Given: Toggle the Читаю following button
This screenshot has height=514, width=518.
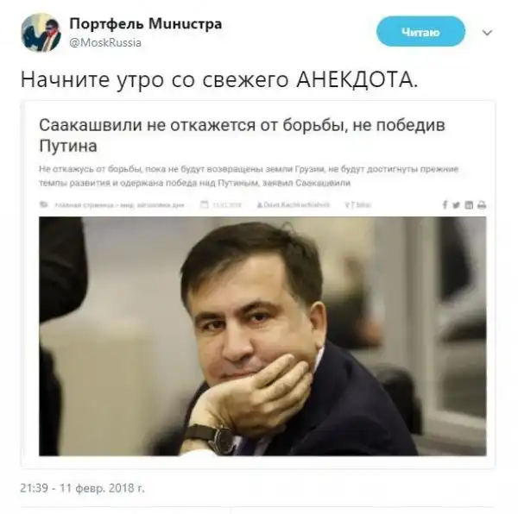Looking at the screenshot, I should (420, 32).
